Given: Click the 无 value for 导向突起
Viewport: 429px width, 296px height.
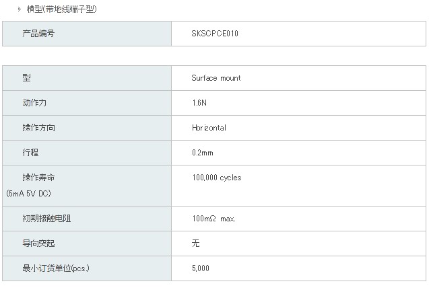Looking at the screenshot, I should pos(195,244).
